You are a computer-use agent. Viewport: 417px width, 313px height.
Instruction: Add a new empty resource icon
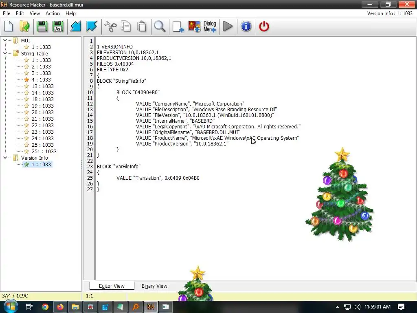click(x=178, y=26)
